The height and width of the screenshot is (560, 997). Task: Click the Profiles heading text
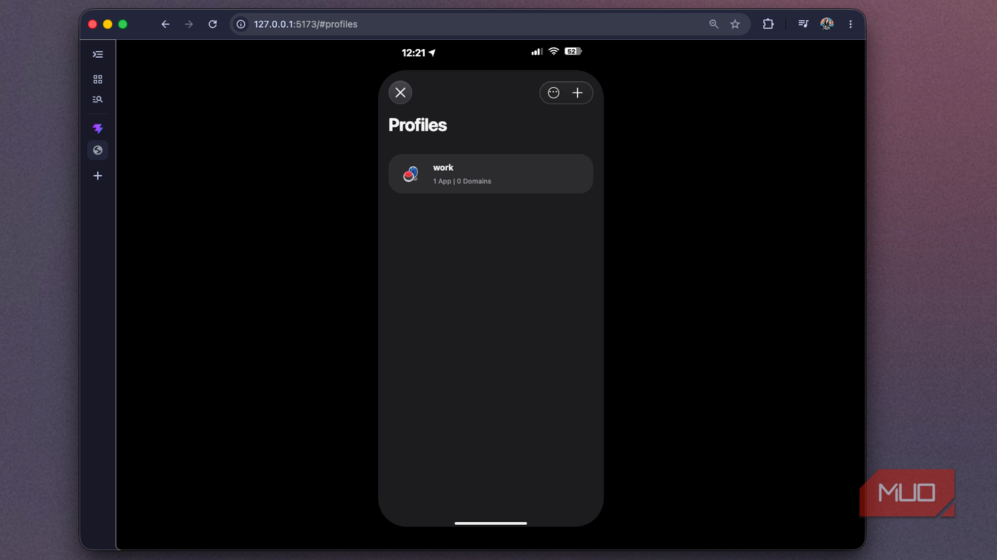coord(417,125)
